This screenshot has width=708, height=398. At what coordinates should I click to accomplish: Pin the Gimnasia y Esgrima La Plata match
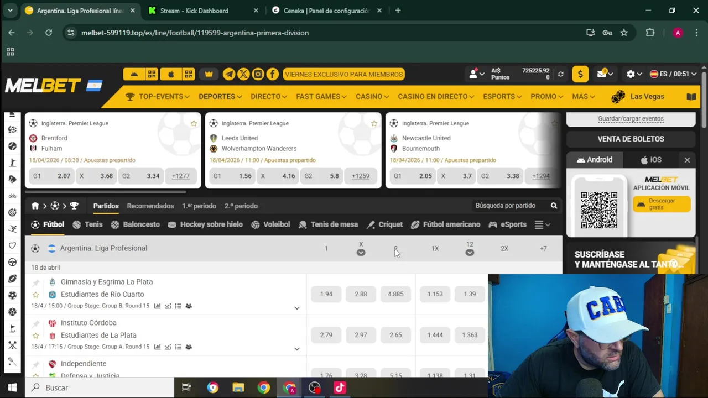[x=36, y=282]
